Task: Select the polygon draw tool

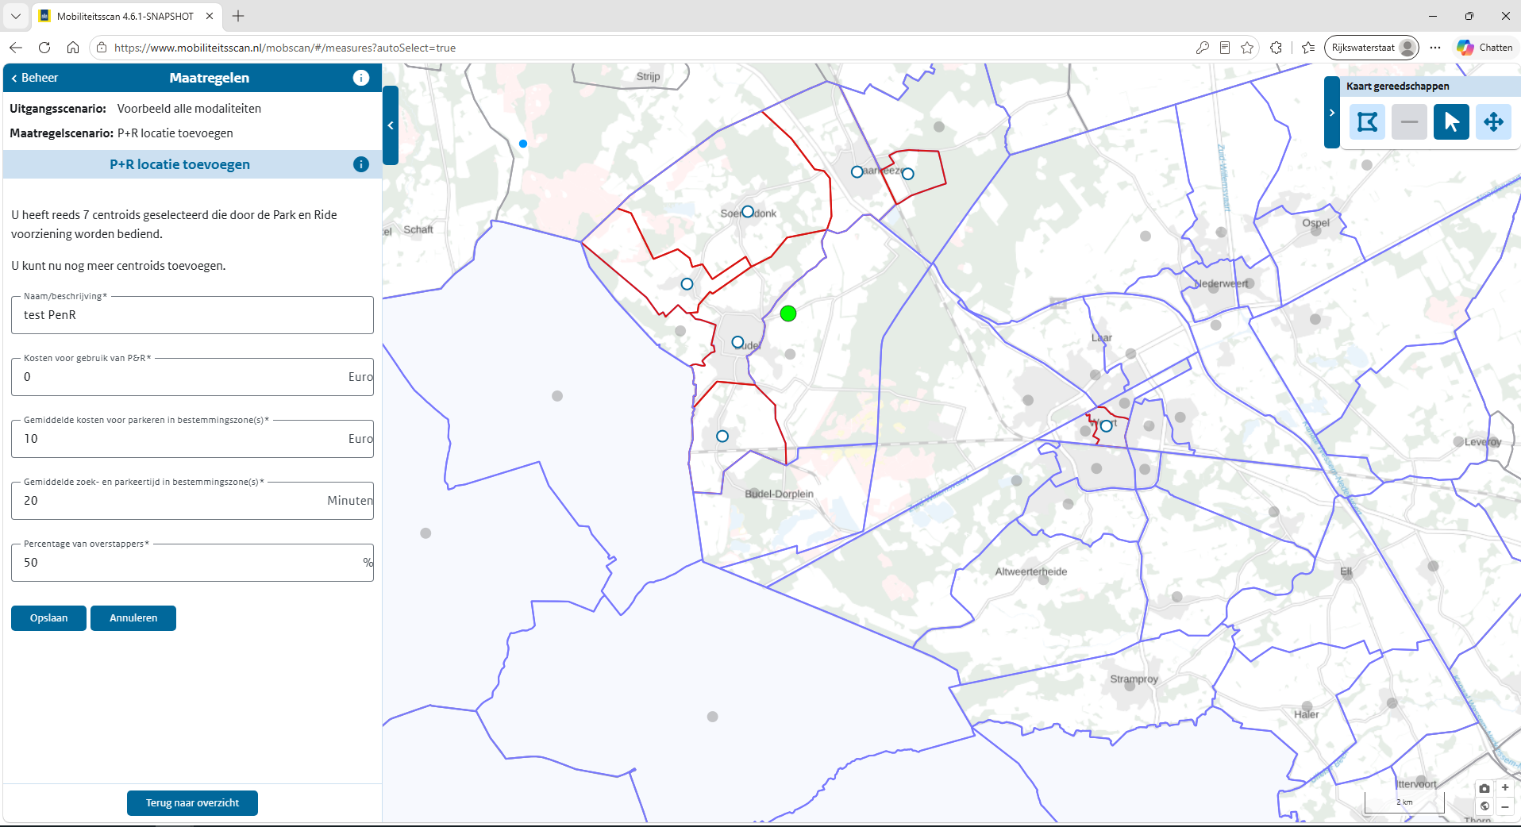Action: click(x=1367, y=122)
